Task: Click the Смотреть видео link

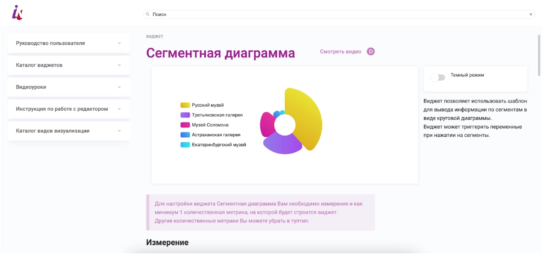Action: tap(341, 52)
